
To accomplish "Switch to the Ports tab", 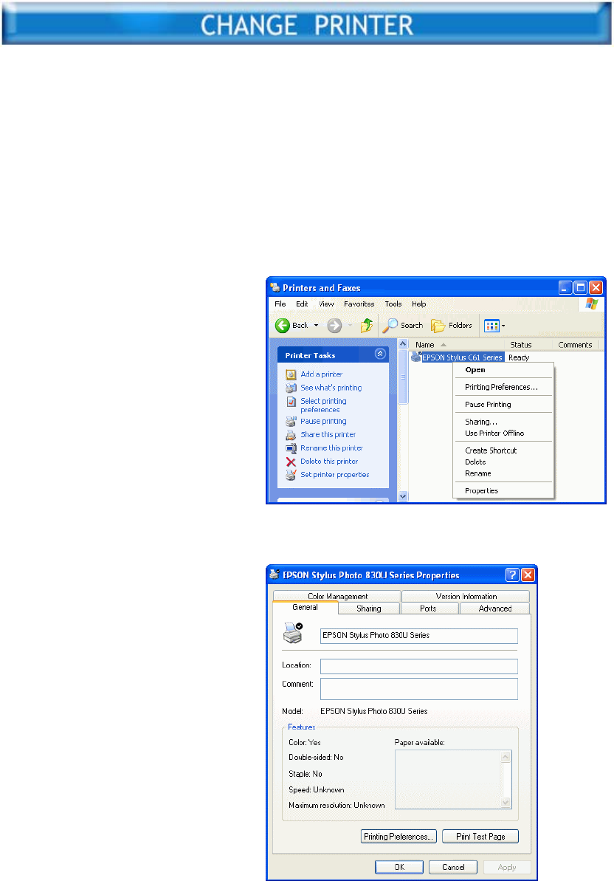I will (x=428, y=609).
